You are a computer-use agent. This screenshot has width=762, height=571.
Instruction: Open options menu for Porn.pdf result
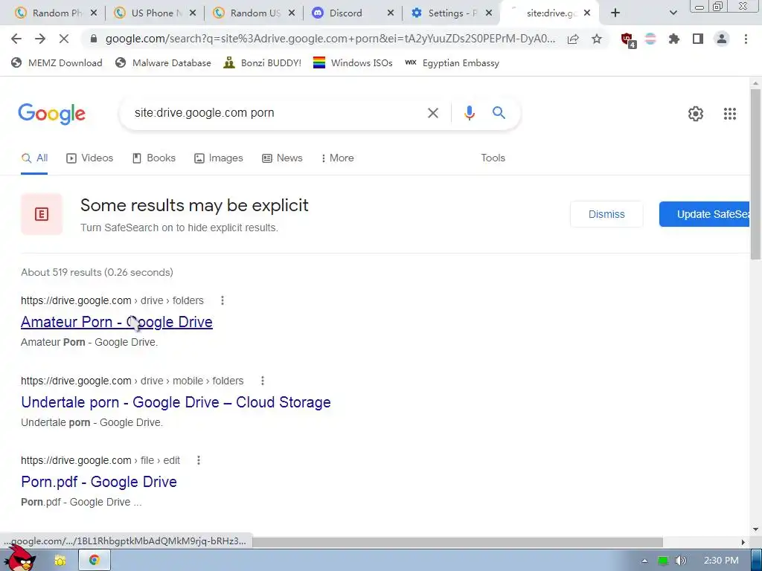(198, 460)
